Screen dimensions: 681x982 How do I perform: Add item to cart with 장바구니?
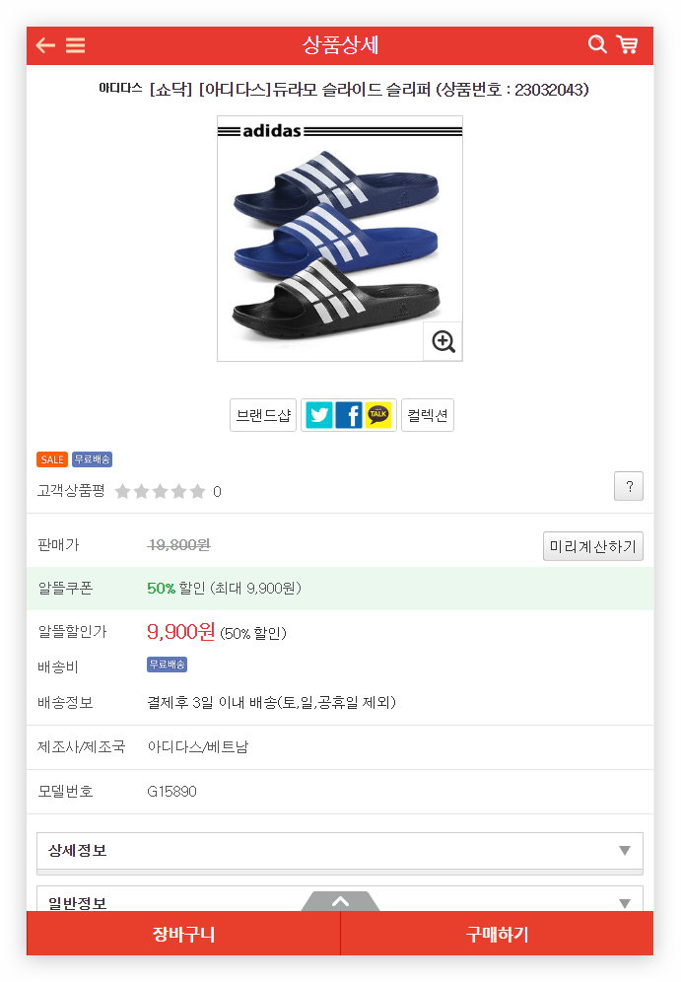(183, 934)
